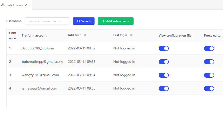The width and height of the screenshot is (223, 116).
Task: Click the jamespaul@gmail.com platform account cell
Action: tap(39, 89)
